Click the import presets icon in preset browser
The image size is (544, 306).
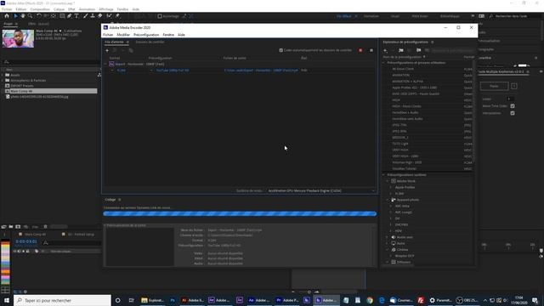tap(419, 51)
